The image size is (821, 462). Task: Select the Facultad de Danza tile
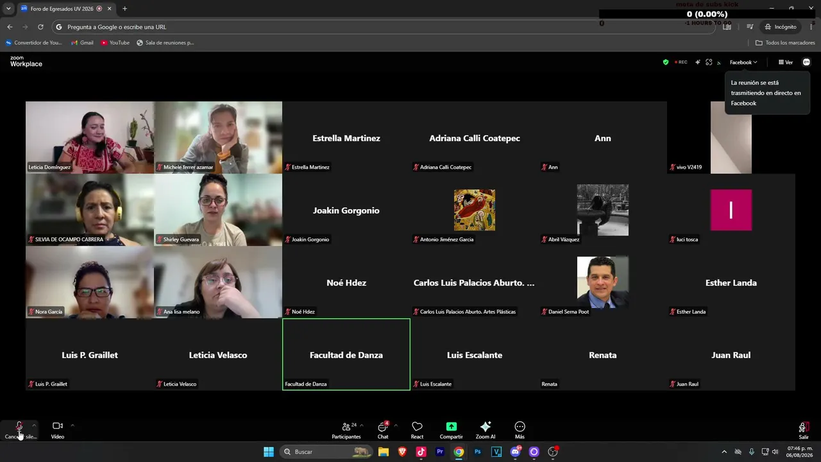346,354
